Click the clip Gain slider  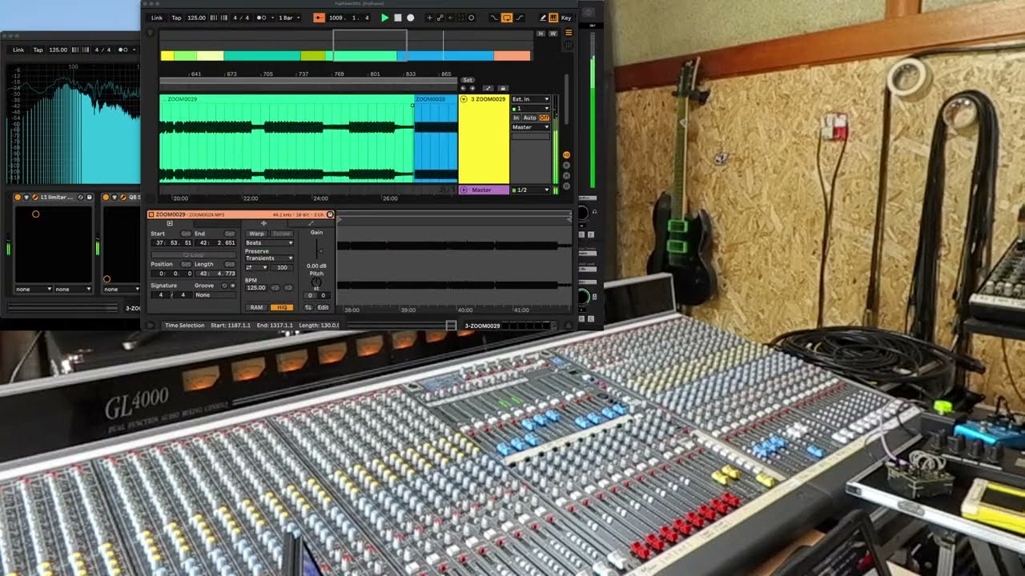pyautogui.click(x=317, y=250)
